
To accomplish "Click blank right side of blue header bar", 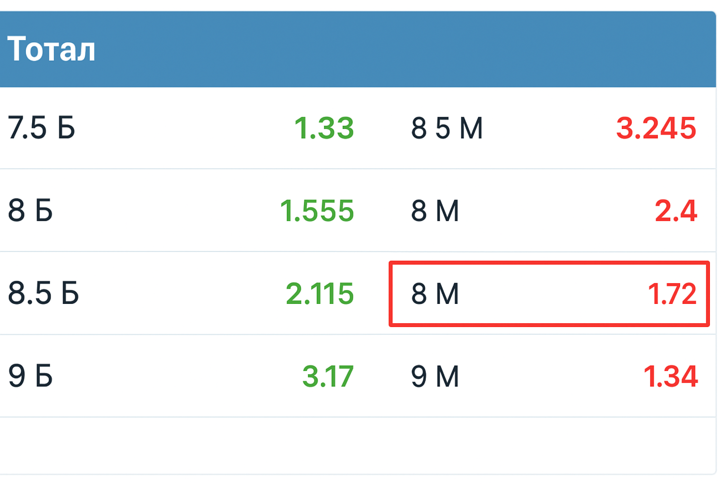I will [x=520, y=49].
